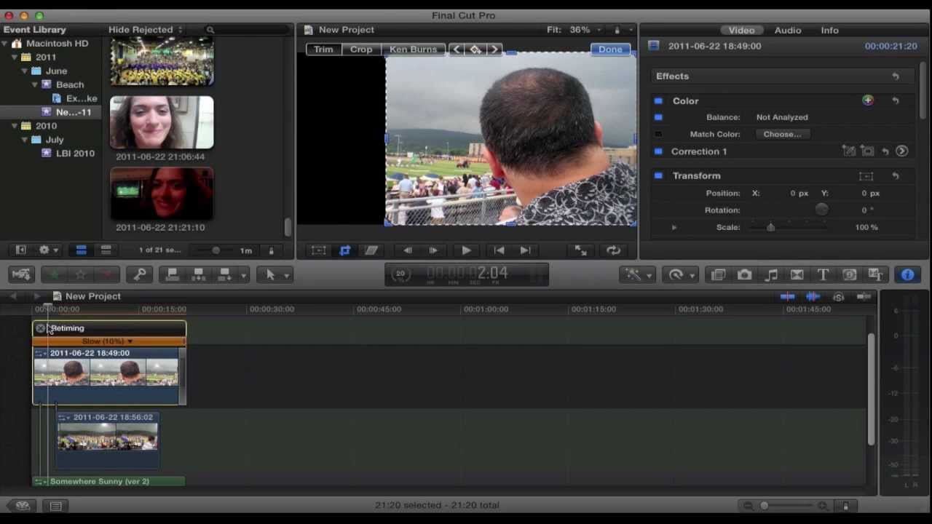
Task: Open the Retime speed menu in toolbar
Action: [681, 274]
